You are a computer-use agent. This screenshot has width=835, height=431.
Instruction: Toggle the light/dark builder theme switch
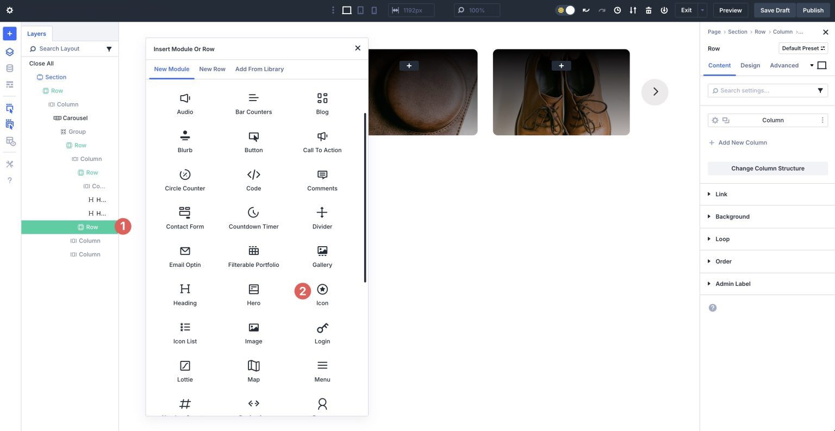pos(565,10)
